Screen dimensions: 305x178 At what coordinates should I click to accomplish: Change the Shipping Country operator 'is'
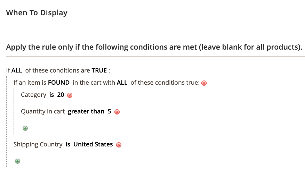[68, 144]
